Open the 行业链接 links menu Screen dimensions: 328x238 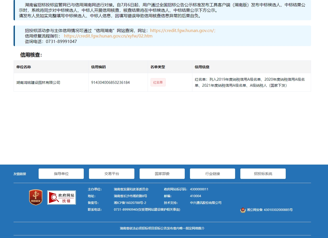tap(212, 174)
